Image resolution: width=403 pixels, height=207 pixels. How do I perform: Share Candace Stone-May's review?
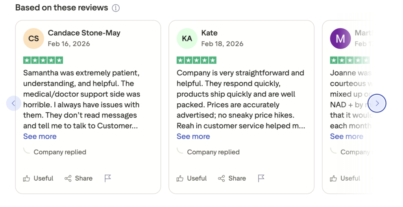pos(79,178)
